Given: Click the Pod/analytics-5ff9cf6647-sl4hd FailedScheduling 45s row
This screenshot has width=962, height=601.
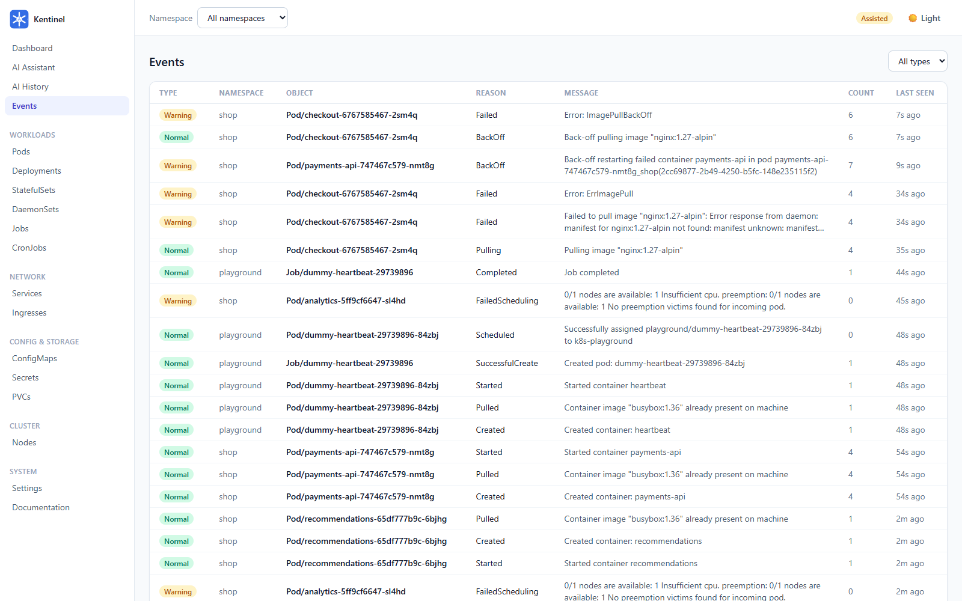Looking at the screenshot, I should [x=548, y=300].
